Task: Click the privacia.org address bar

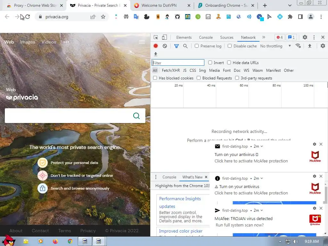Action: coord(57,17)
